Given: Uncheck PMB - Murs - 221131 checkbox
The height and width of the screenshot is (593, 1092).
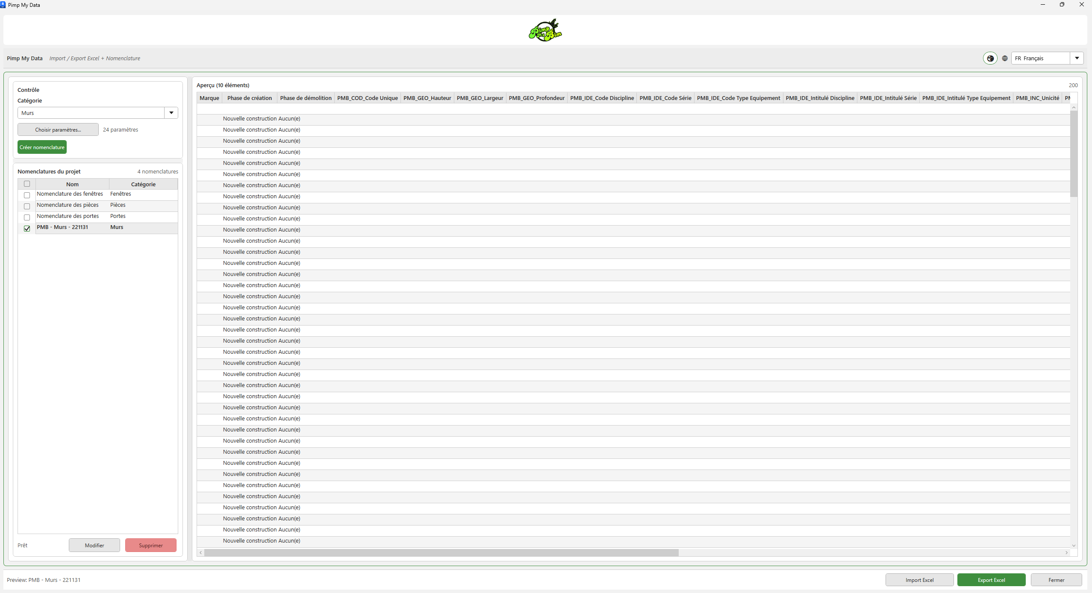Looking at the screenshot, I should click(27, 229).
